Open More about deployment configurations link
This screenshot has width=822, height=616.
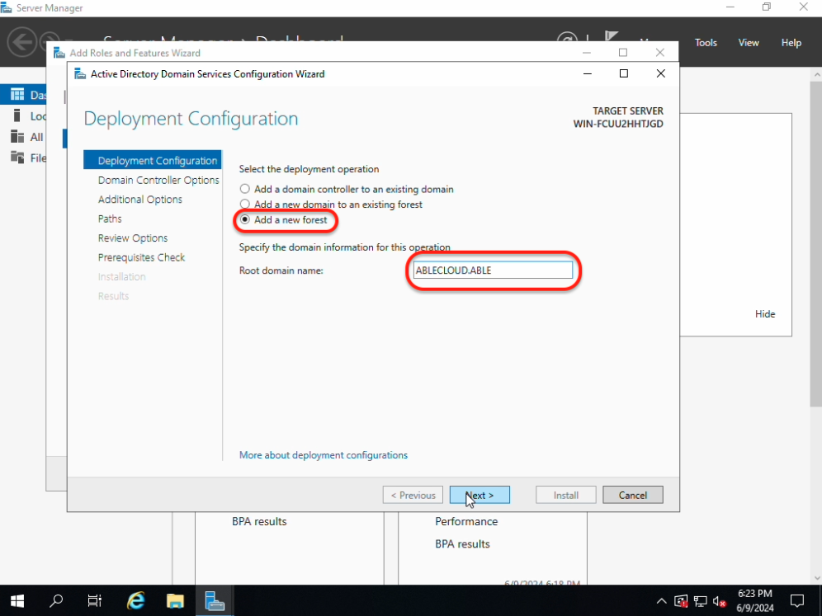click(323, 455)
